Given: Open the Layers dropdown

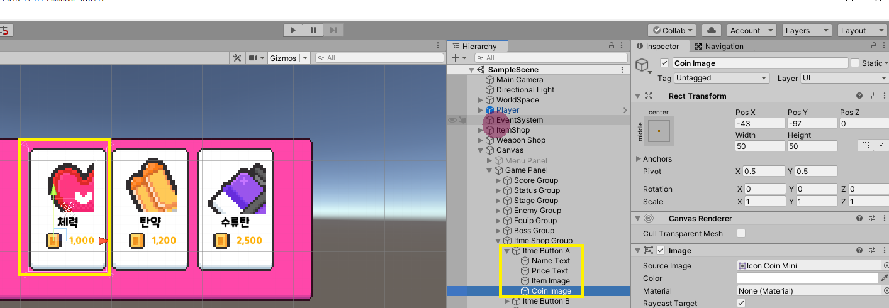Looking at the screenshot, I should click(x=807, y=30).
